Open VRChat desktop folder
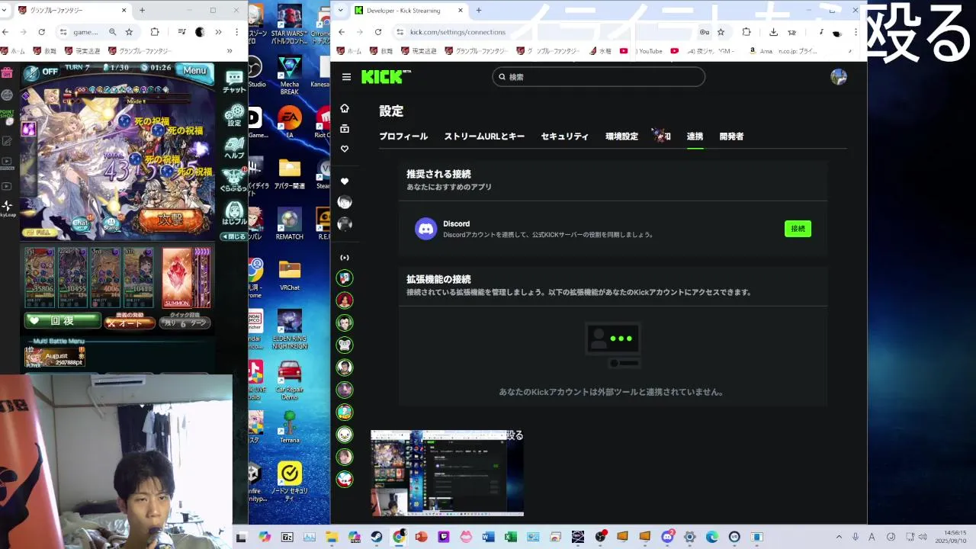976x549 pixels. (x=290, y=274)
